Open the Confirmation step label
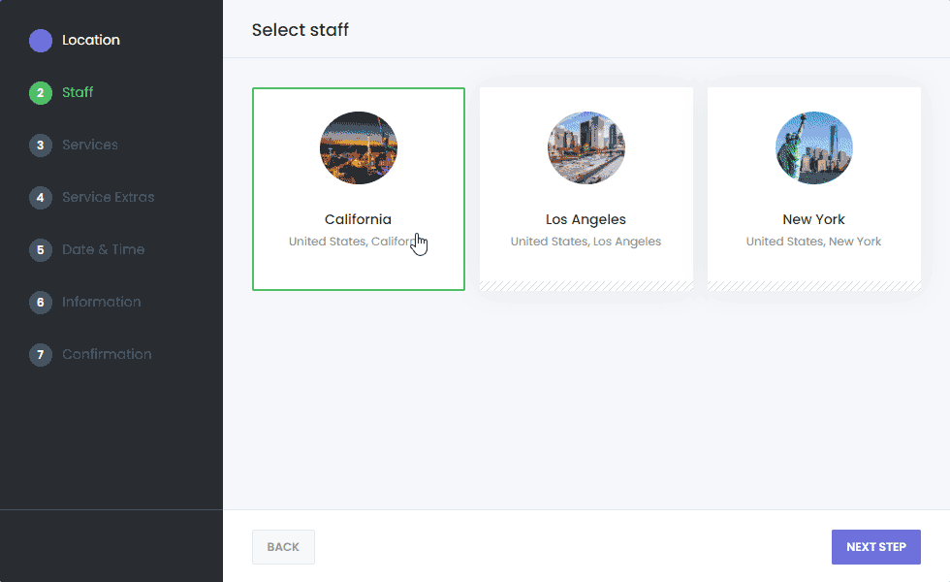950x582 pixels. 108,354
